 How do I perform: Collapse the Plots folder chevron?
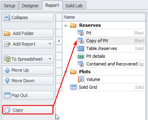pos(66,72)
